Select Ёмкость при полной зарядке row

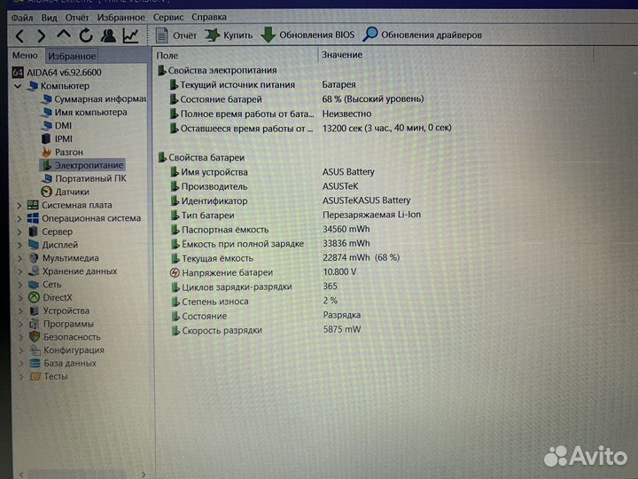(269, 244)
